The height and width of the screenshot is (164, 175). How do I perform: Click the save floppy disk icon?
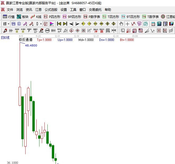point(171,24)
